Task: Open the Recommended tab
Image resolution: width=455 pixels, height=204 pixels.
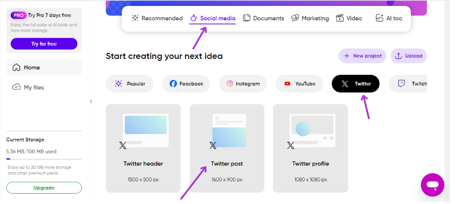Action: pos(157,18)
